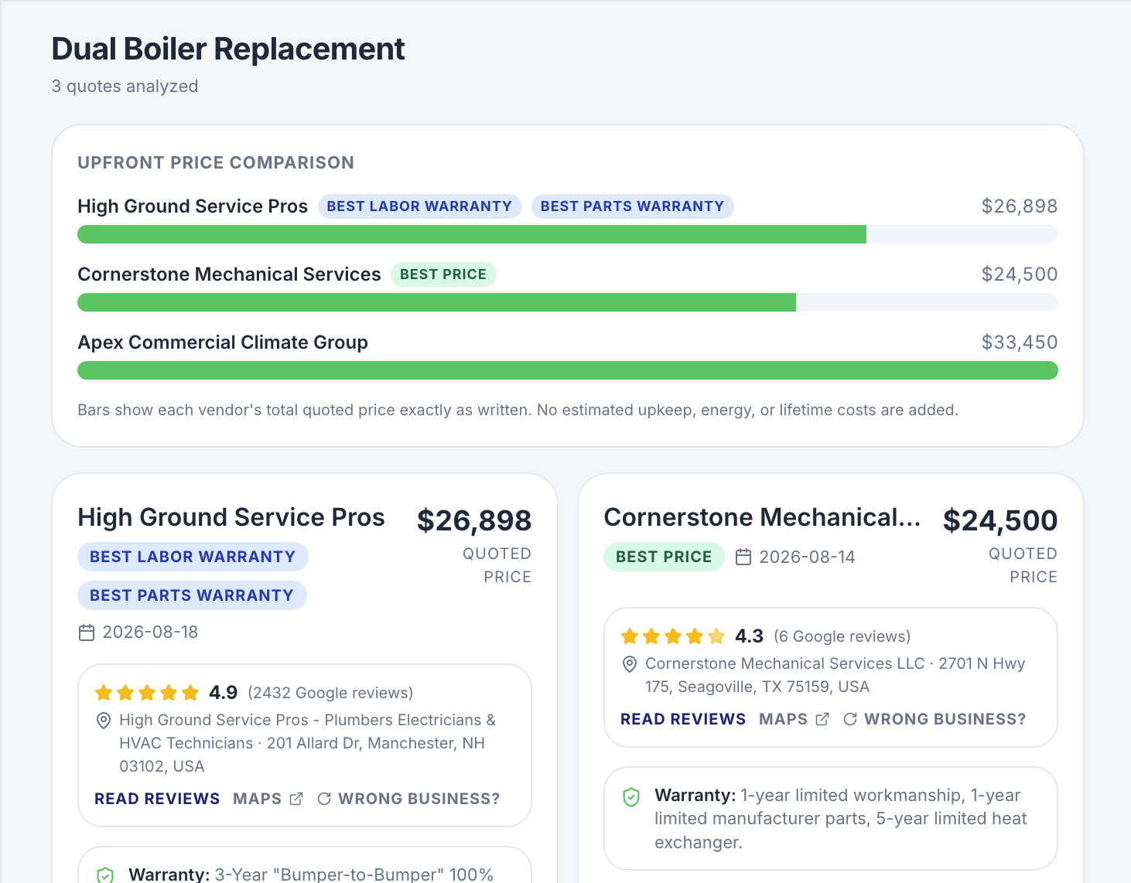Click the calendar icon beside 2026-08-14
The image size is (1131, 883).
pos(743,557)
